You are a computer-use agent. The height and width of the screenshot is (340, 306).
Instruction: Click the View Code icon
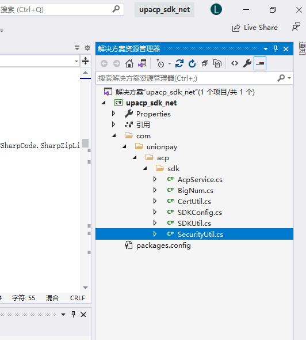pyautogui.click(x=235, y=63)
